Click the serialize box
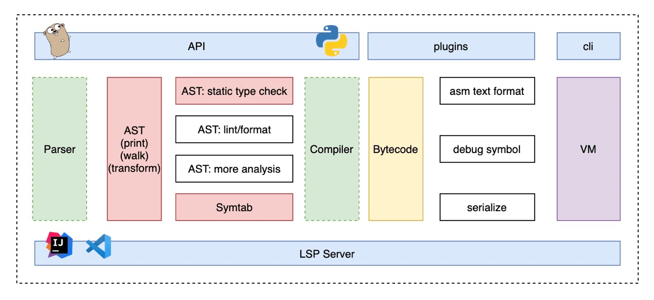This screenshot has height=300, width=654. click(x=487, y=207)
